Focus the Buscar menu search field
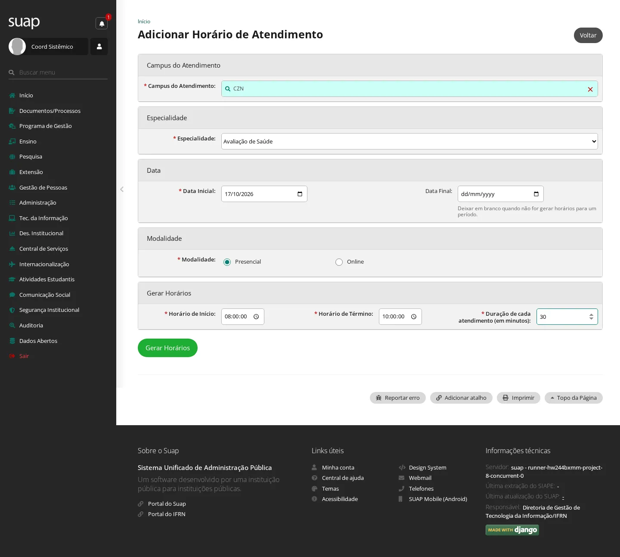 tap(58, 72)
